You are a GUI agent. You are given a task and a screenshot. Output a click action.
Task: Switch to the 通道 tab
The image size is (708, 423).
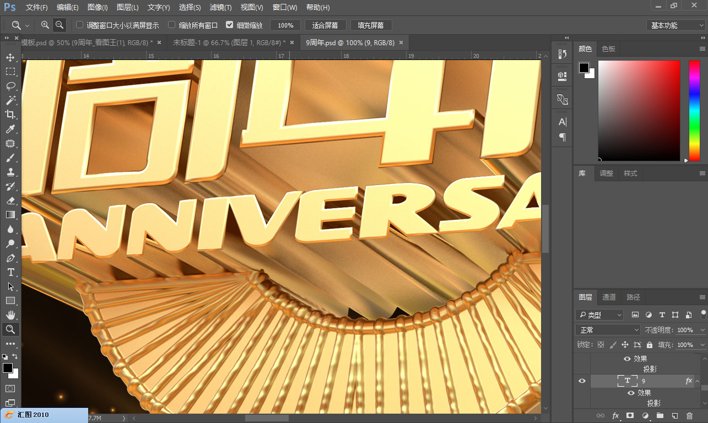pyautogui.click(x=609, y=297)
